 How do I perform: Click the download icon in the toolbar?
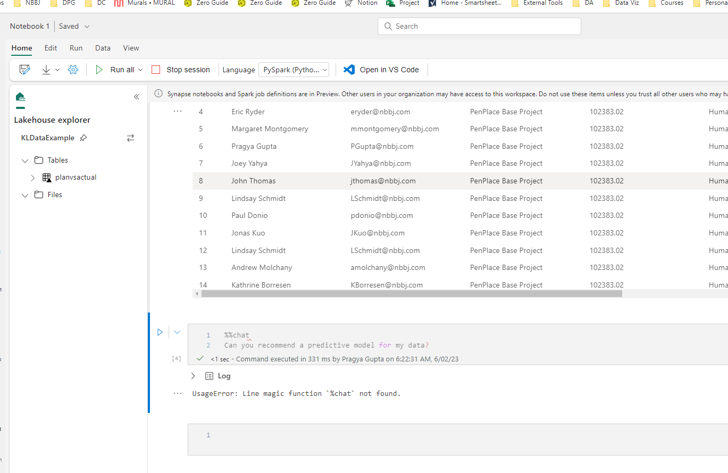(x=46, y=70)
